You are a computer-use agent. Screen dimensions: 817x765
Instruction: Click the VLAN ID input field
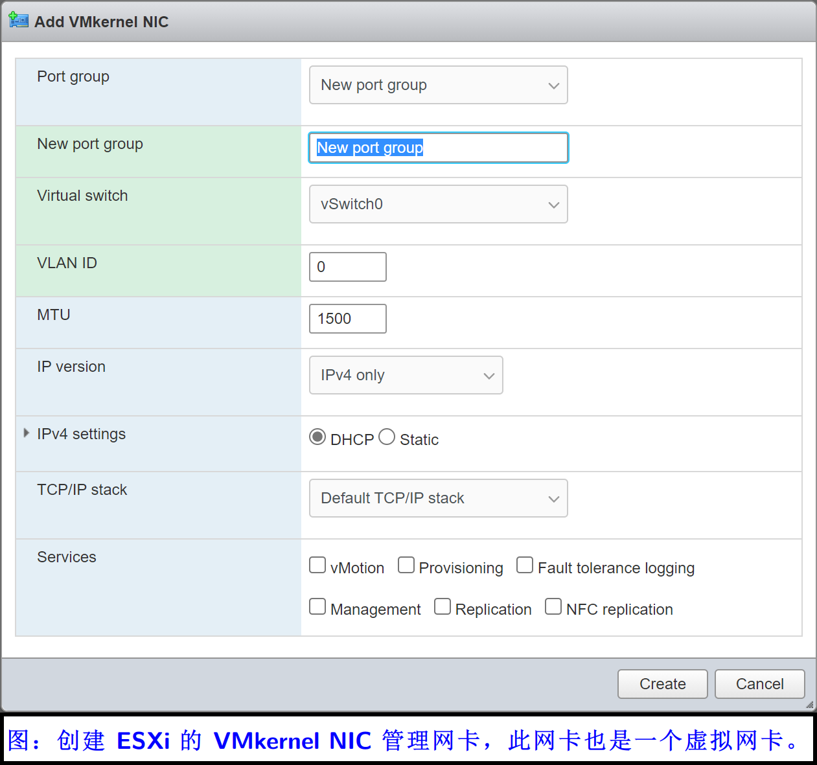pos(347,266)
